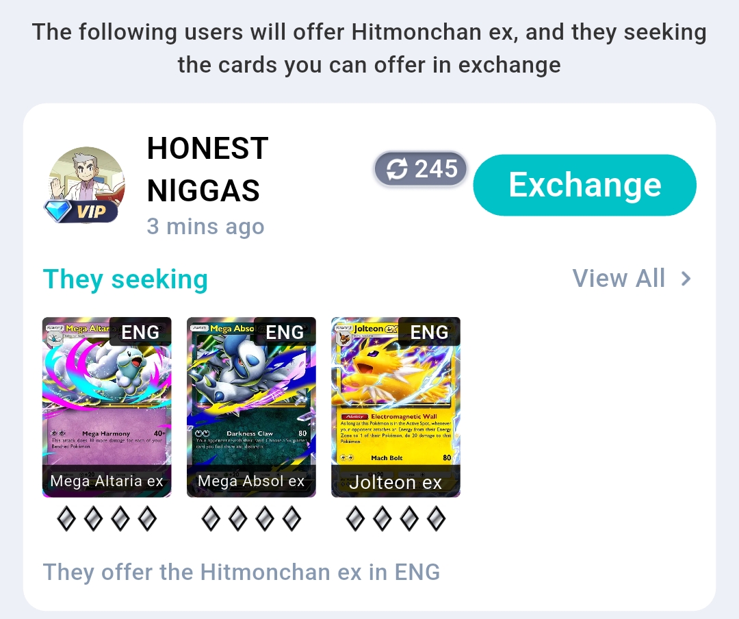Tap rarity diamonds under Jolteon ex
The image size is (739, 619).
[x=396, y=519]
